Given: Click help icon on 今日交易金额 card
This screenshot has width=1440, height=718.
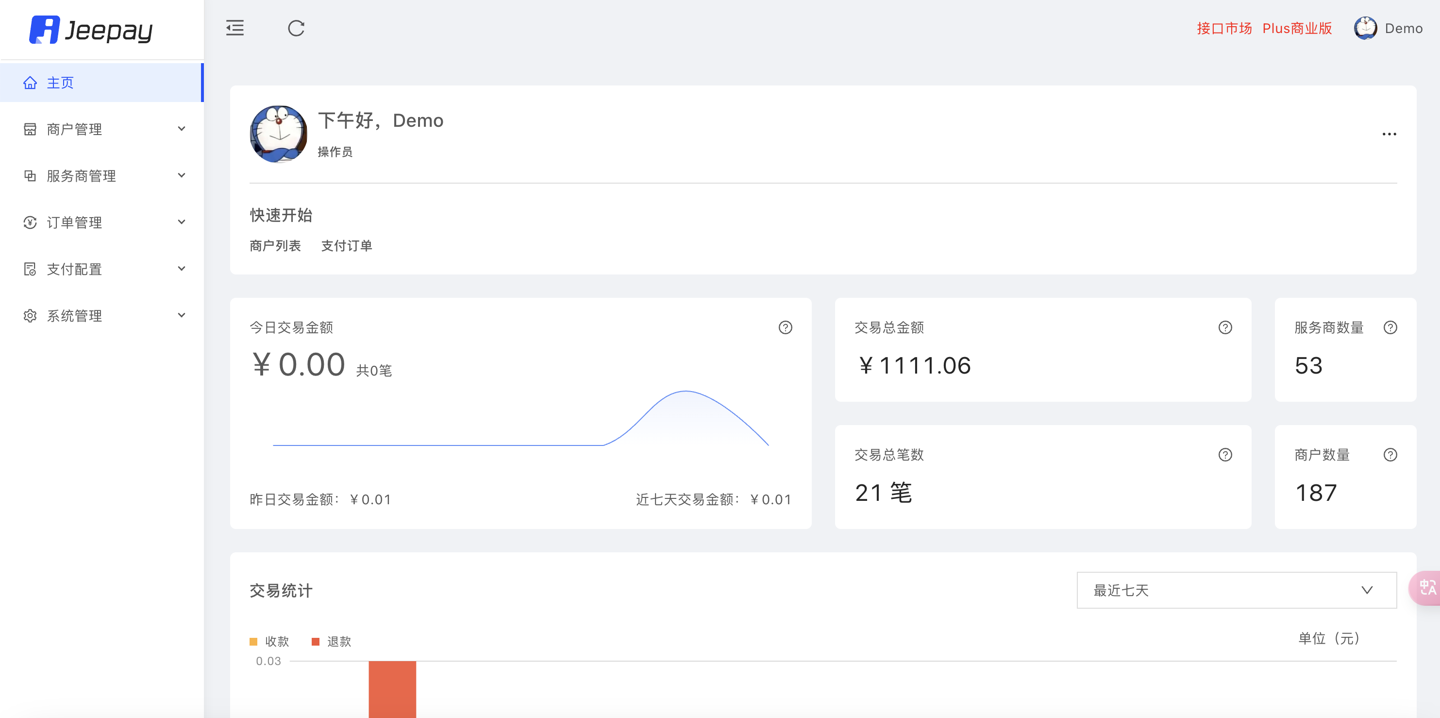Looking at the screenshot, I should (x=785, y=327).
